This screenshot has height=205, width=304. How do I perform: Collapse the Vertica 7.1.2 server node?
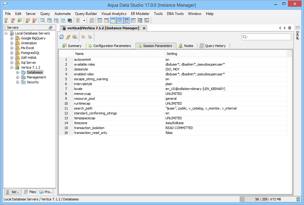pos(12,67)
